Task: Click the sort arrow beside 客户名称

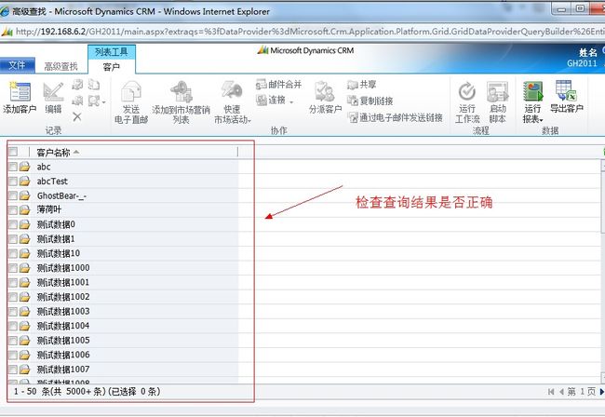Action: coord(76,153)
